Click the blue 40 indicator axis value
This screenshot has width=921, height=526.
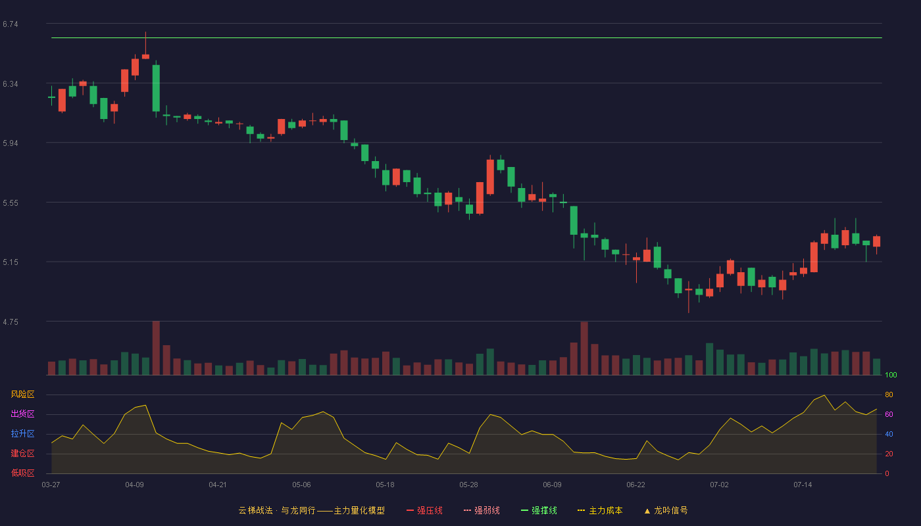click(889, 434)
